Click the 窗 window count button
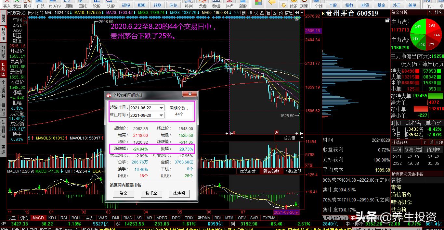The image size is (444, 230). pyautogui.click(x=268, y=13)
